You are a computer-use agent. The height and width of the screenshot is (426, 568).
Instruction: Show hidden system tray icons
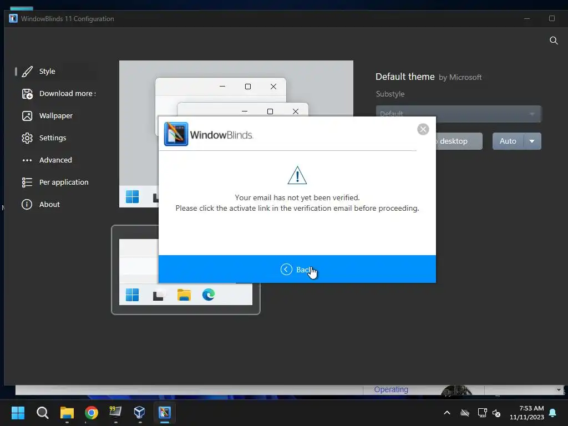447,413
